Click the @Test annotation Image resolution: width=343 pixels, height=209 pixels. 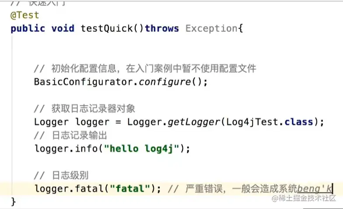pyautogui.click(x=25, y=15)
